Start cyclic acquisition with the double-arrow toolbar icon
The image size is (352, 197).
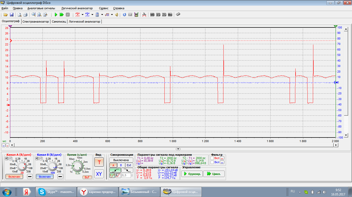pos(62,15)
